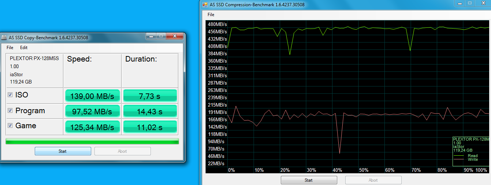The height and width of the screenshot is (185, 491).
Task: Uncheck the Game test checkbox
Action: [x=10, y=126]
